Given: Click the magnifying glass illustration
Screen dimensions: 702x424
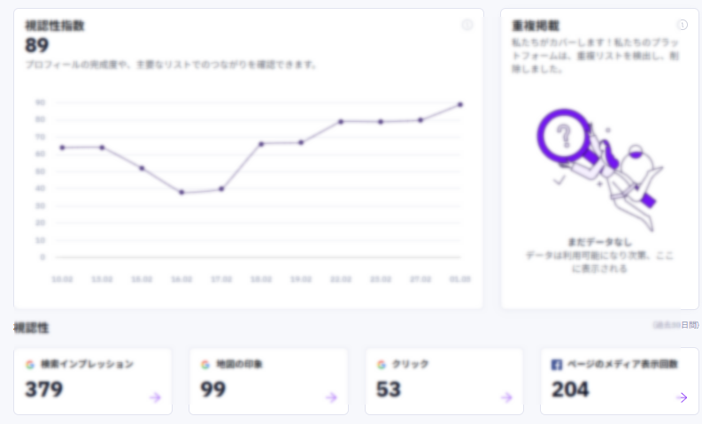Looking at the screenshot, I should click(x=564, y=138).
